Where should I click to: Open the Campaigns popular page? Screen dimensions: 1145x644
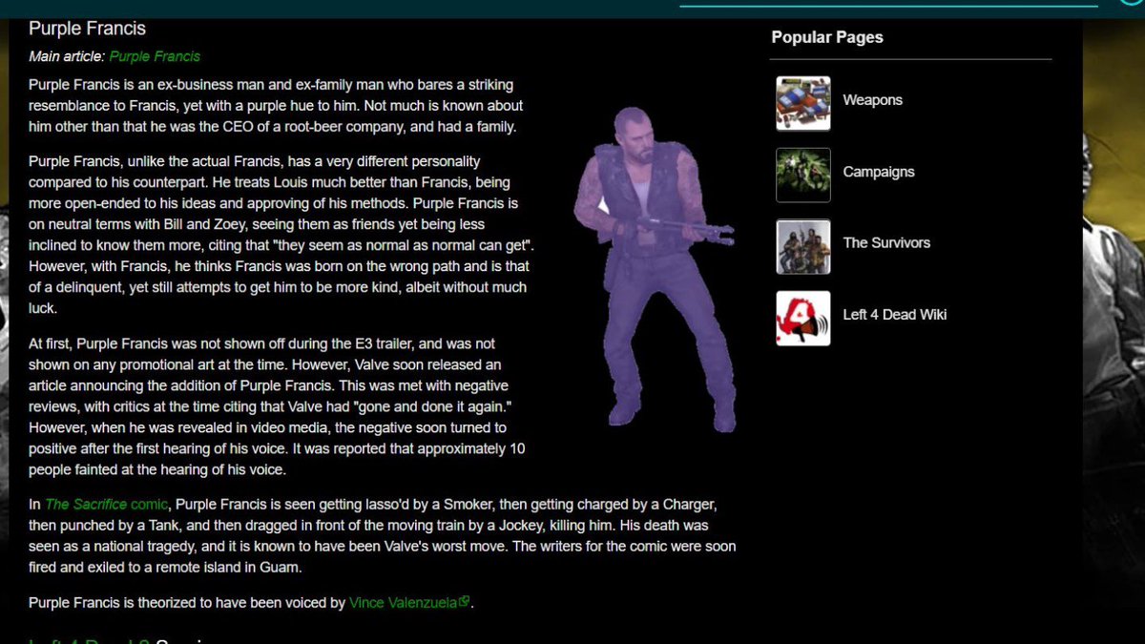[x=879, y=172]
